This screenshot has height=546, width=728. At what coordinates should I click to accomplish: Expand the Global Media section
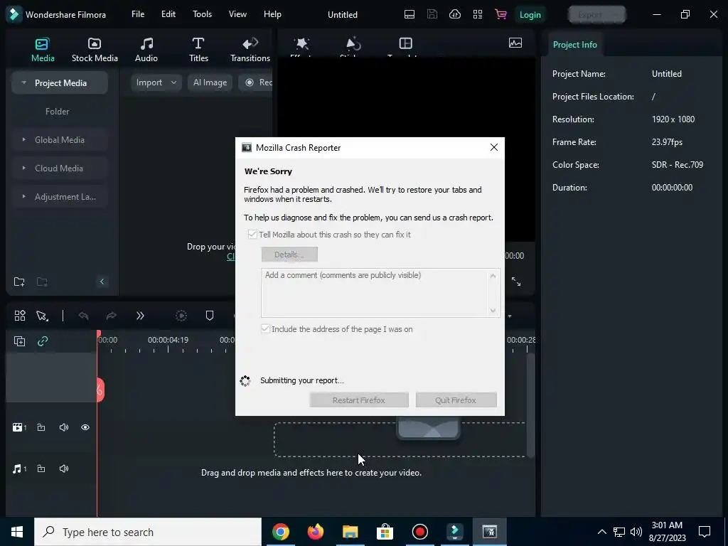coord(23,139)
